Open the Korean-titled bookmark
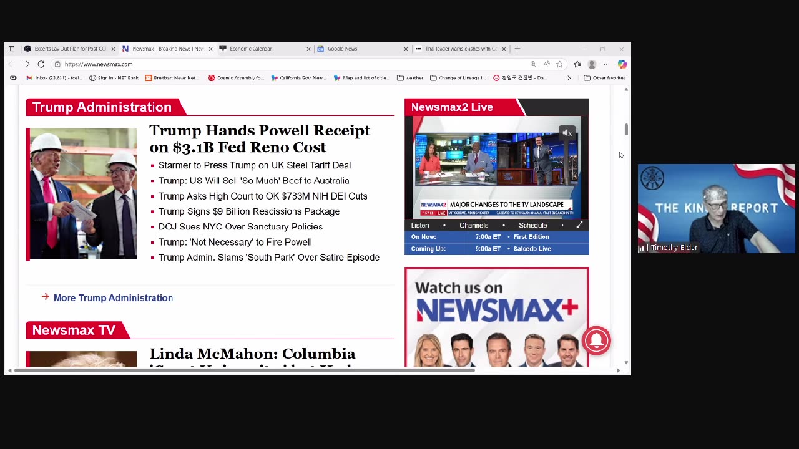799x449 pixels. 520,78
